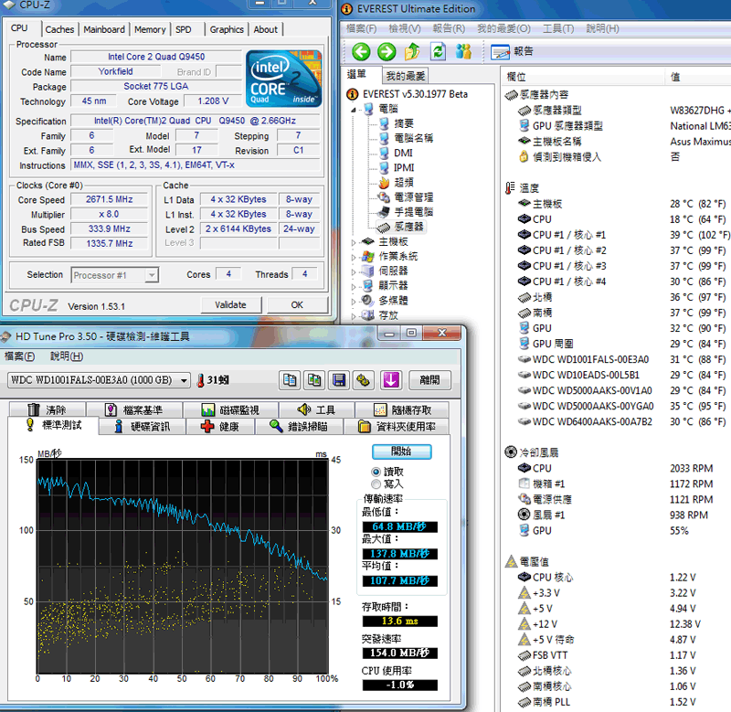Open the 健康 health tab in HD Tune
This screenshot has height=712, width=731.
point(219,427)
